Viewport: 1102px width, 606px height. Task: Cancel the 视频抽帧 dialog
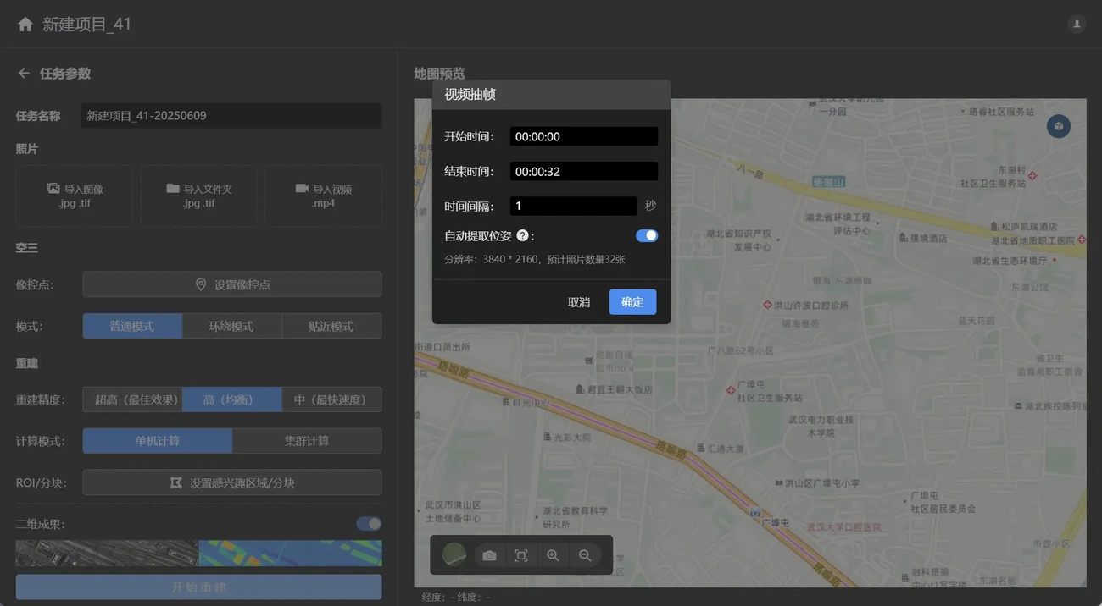(x=579, y=302)
